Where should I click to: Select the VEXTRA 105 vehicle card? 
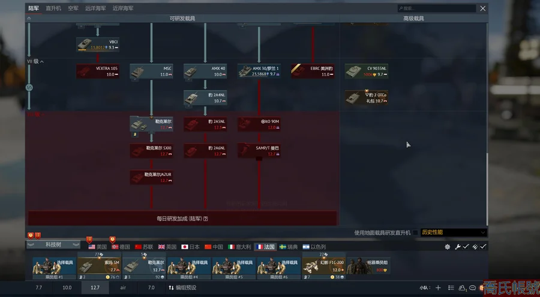pos(97,71)
